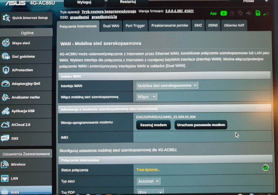Click the USB status icon in header
Image resolution: width=278 pixels, height=195 pixels.
[249, 13]
